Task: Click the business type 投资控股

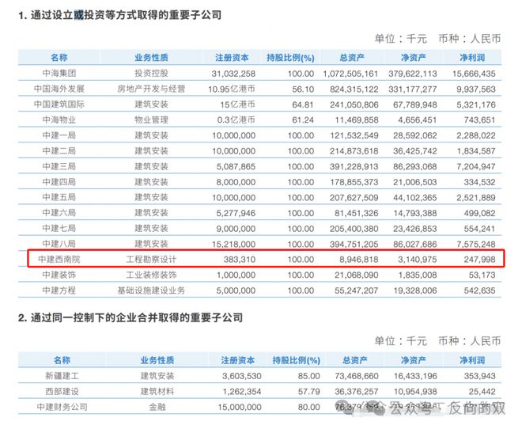Action: (152, 74)
